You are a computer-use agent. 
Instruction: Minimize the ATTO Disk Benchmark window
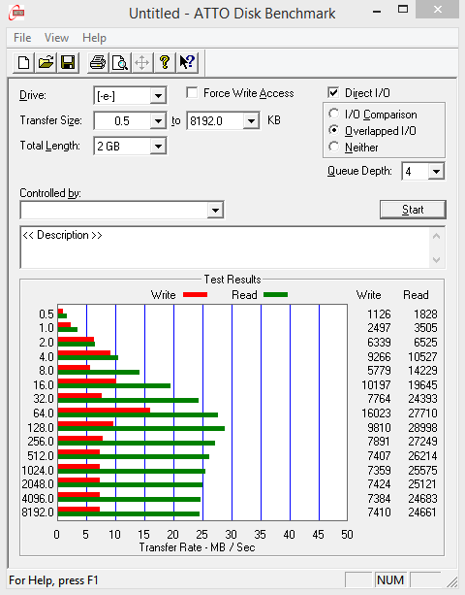pyautogui.click(x=377, y=11)
